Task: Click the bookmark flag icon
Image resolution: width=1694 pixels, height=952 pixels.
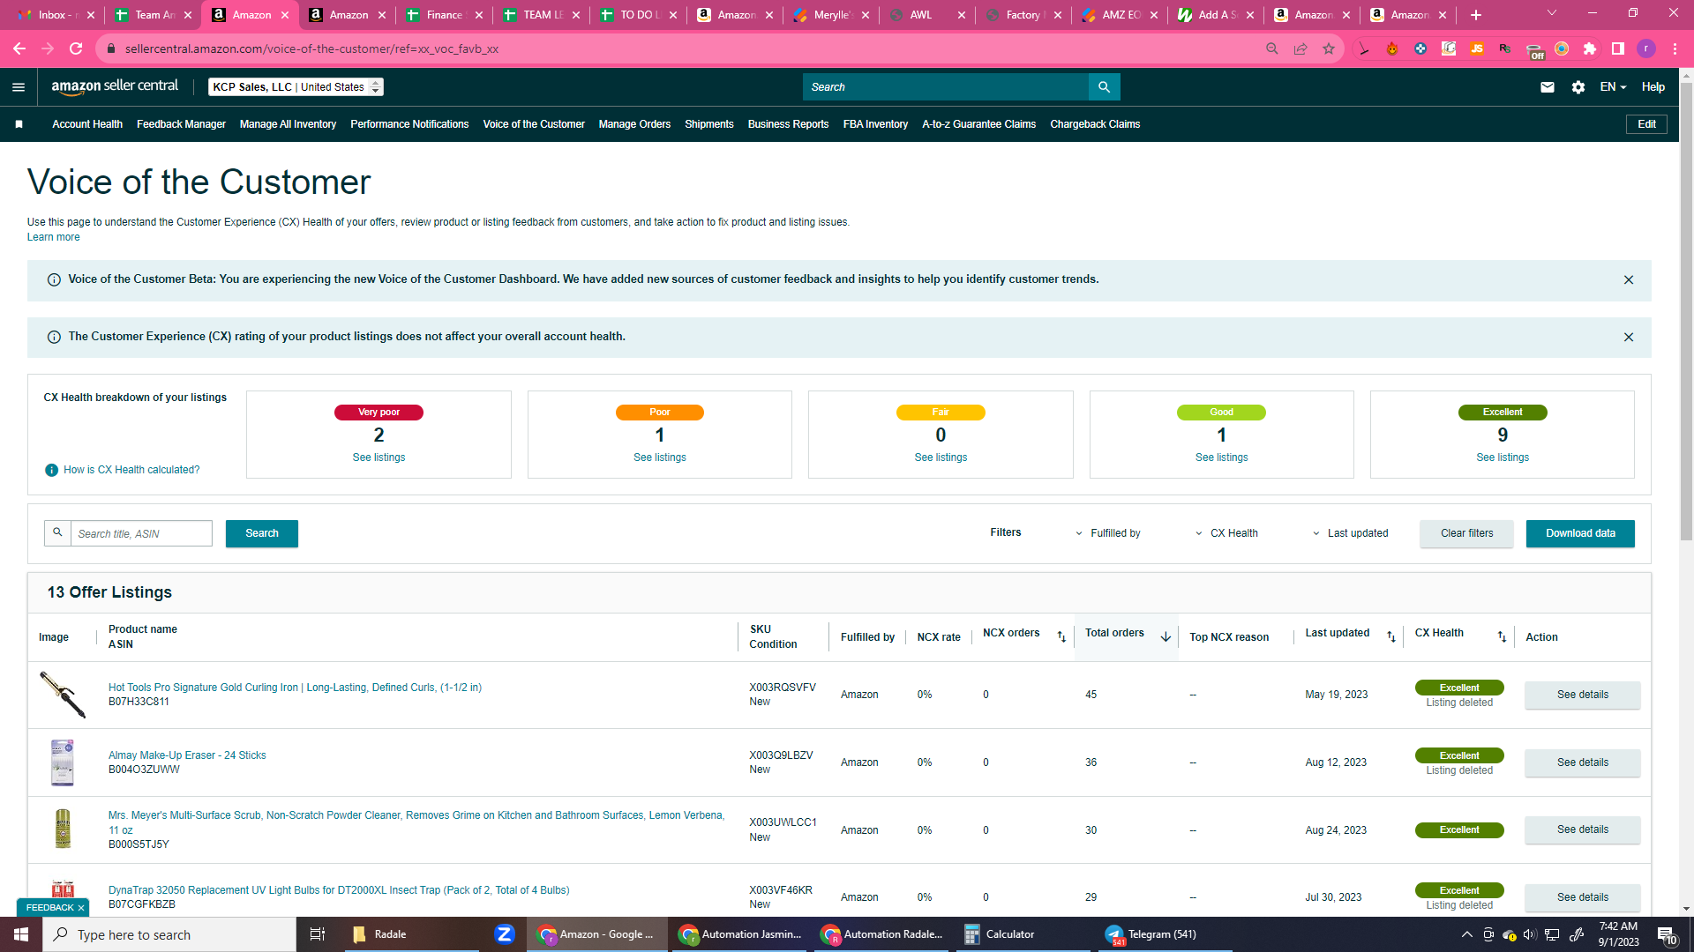Action: coord(19,124)
